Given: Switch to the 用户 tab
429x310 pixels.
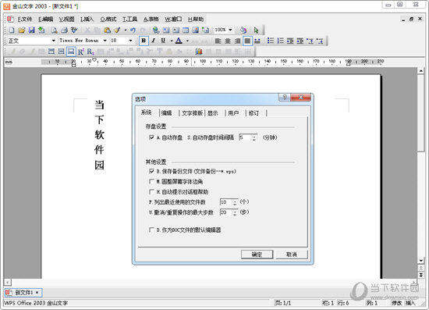Looking at the screenshot, I should [233, 112].
